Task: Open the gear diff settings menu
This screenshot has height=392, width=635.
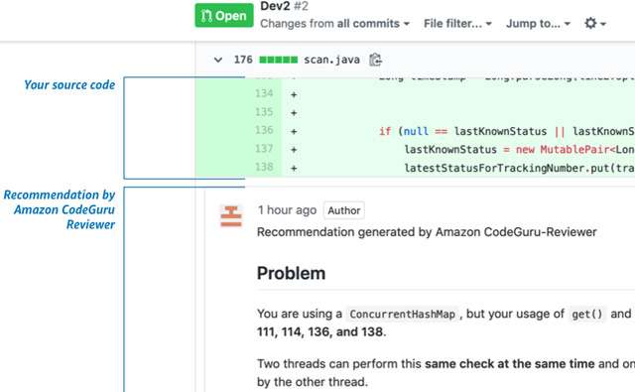Action: click(595, 23)
